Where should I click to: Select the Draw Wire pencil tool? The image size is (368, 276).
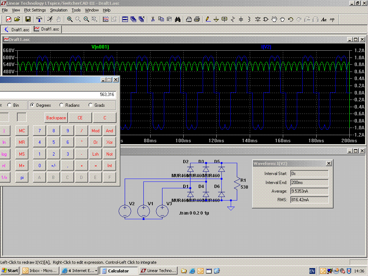(x=208, y=19)
